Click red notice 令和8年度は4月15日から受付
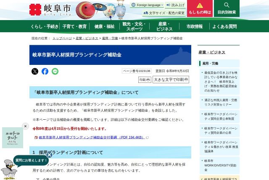269x180 pixels. click(70, 129)
